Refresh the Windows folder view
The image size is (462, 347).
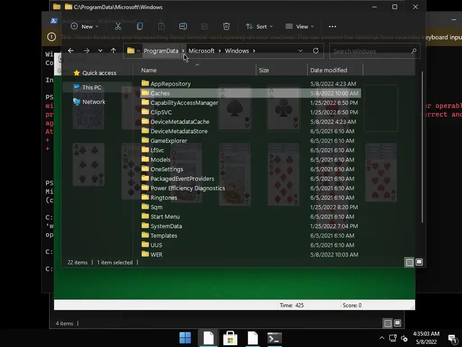[x=315, y=51]
